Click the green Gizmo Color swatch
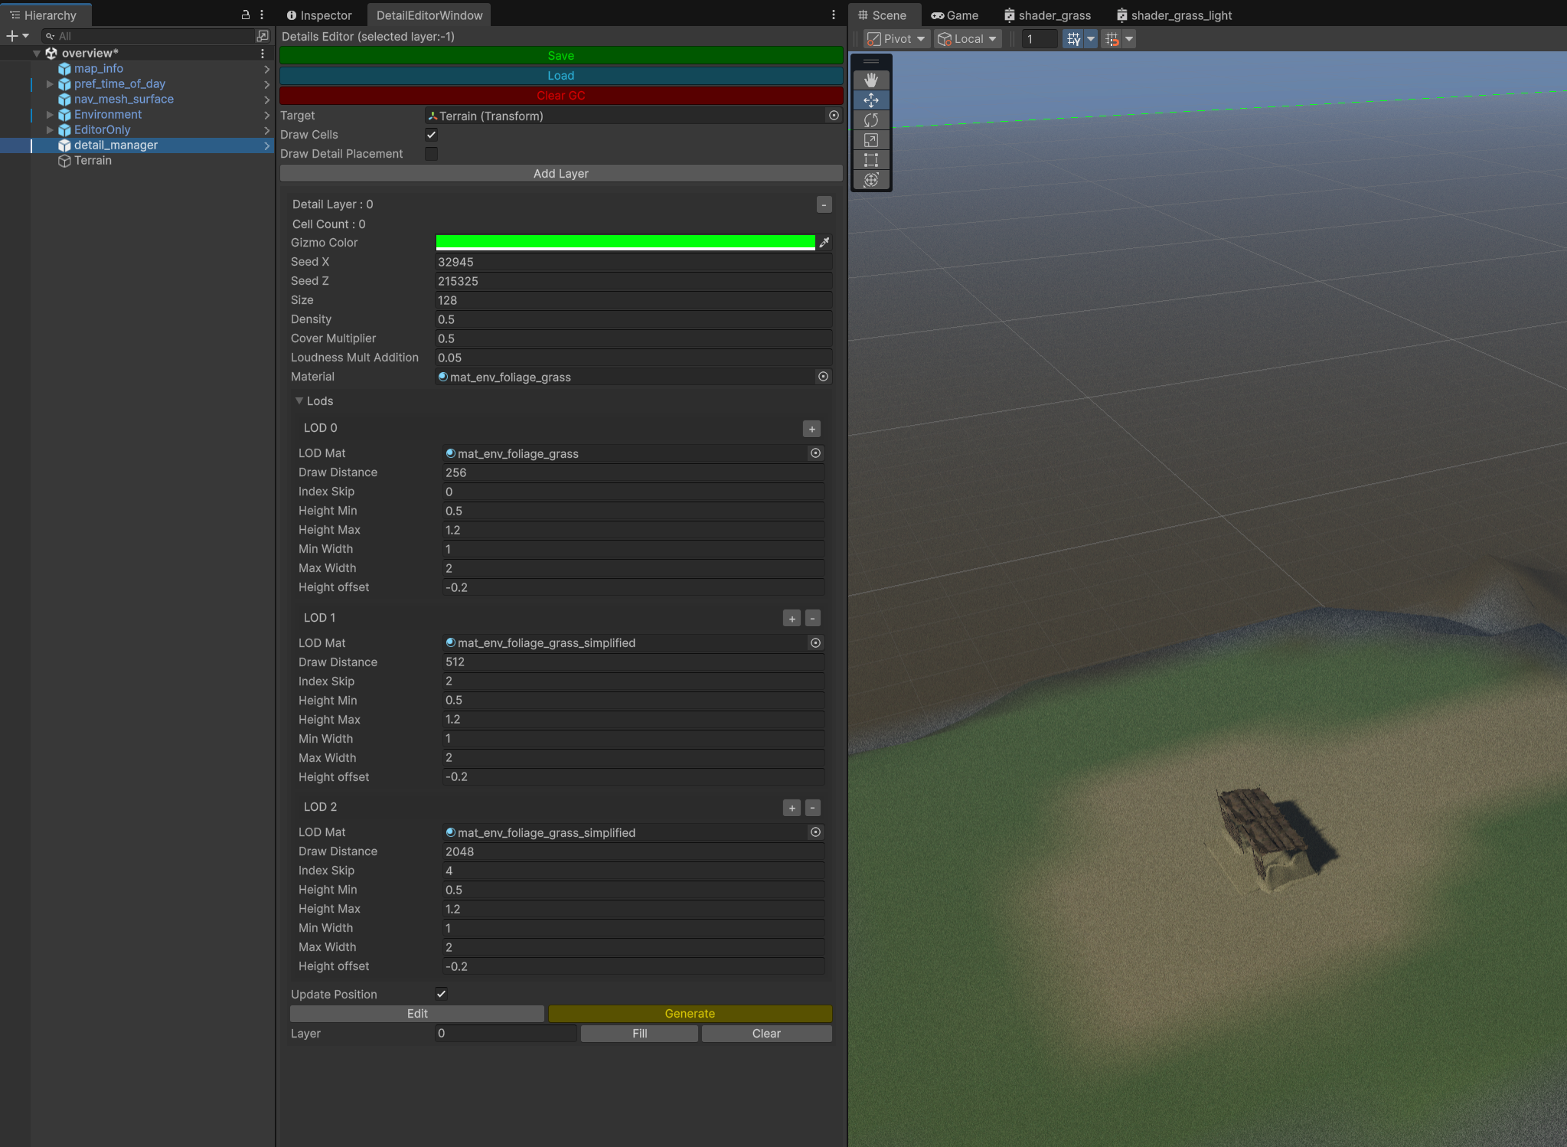Viewport: 1567px width, 1147px height. [x=625, y=243]
